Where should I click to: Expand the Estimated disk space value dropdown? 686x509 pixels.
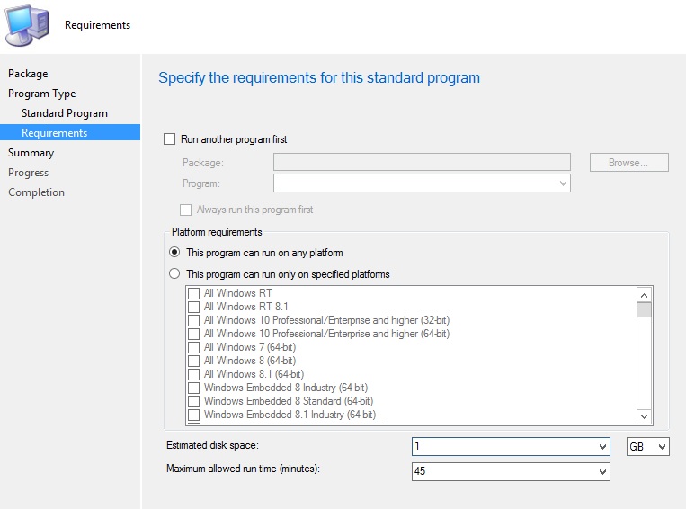[x=601, y=447]
